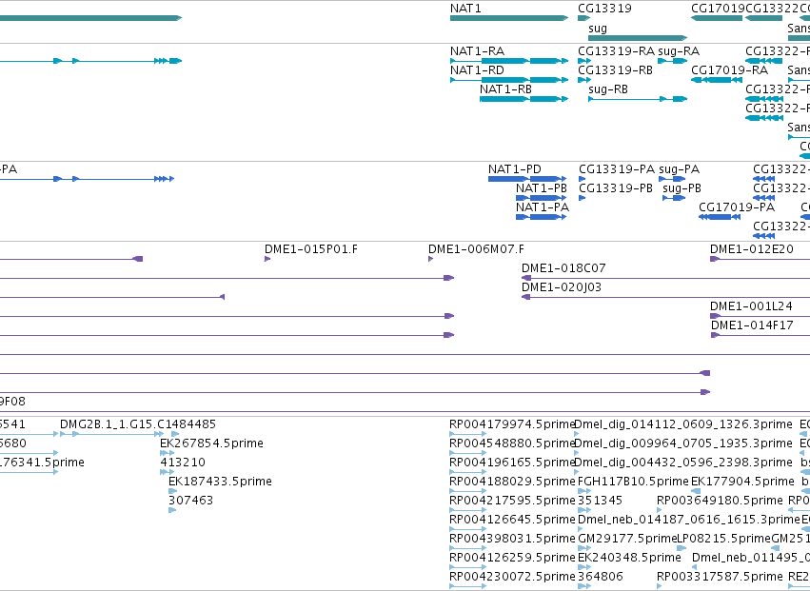Select the CG13319 gene label
Viewport: 810px width, 591px height.
pos(604,9)
